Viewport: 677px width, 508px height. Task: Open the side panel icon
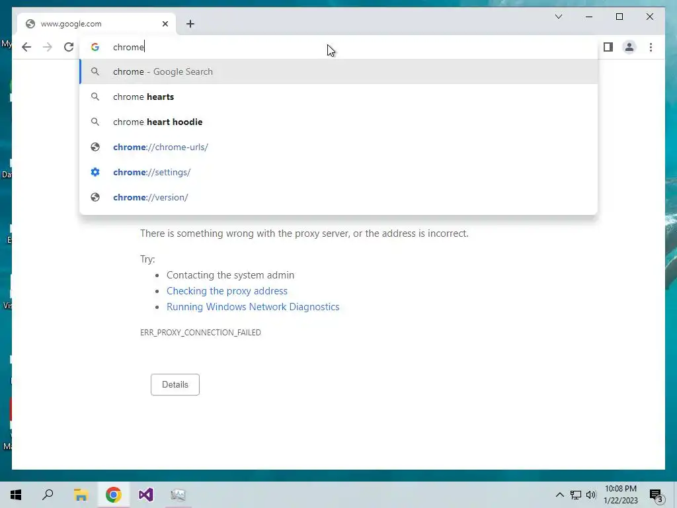point(608,47)
